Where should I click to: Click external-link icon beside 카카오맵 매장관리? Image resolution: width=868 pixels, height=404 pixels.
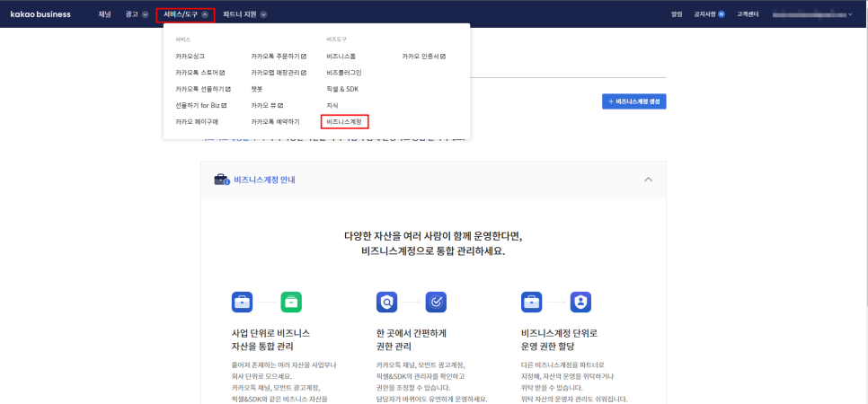pos(304,73)
